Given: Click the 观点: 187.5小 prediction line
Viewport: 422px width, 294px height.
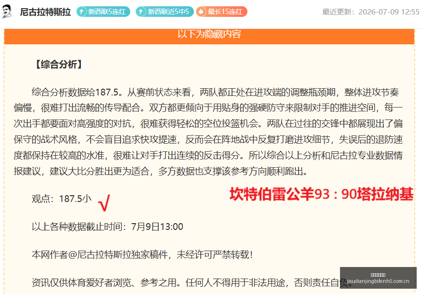Looking at the screenshot, I should click(62, 199).
